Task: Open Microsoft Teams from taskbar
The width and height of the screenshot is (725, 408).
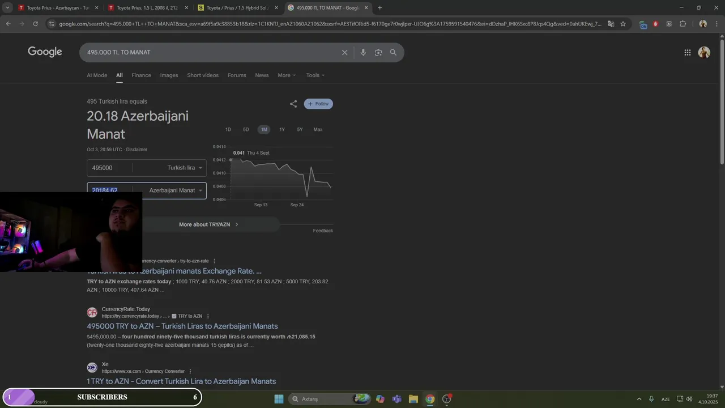Action: pyautogui.click(x=396, y=399)
